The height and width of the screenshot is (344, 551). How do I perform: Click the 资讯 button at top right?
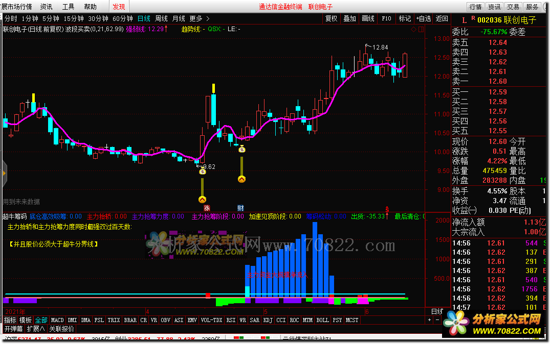tap(494, 7)
